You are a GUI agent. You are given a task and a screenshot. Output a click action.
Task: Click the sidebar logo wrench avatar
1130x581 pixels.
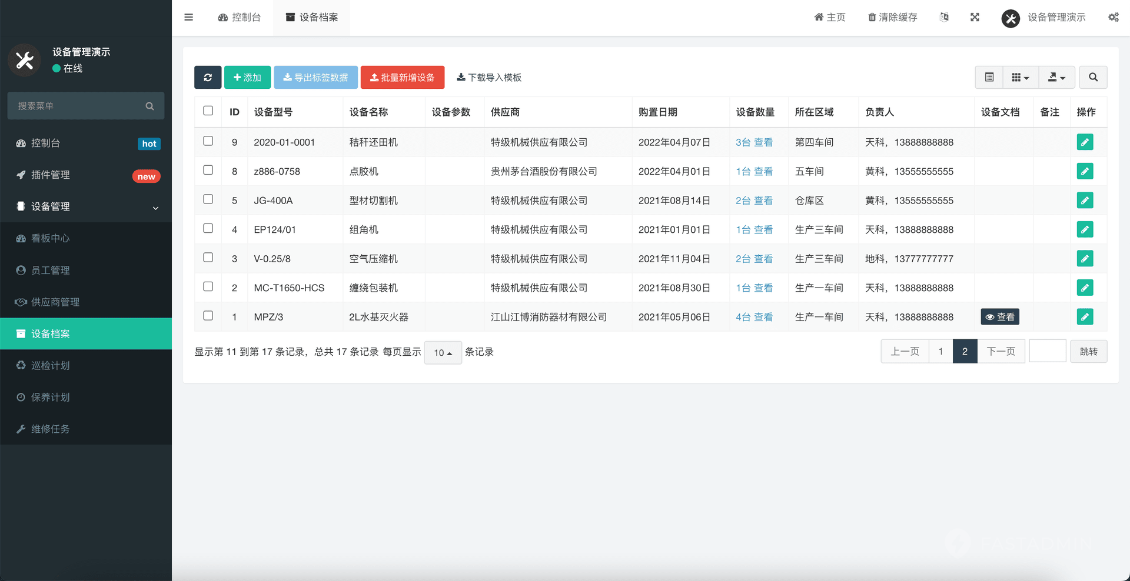[x=25, y=60]
